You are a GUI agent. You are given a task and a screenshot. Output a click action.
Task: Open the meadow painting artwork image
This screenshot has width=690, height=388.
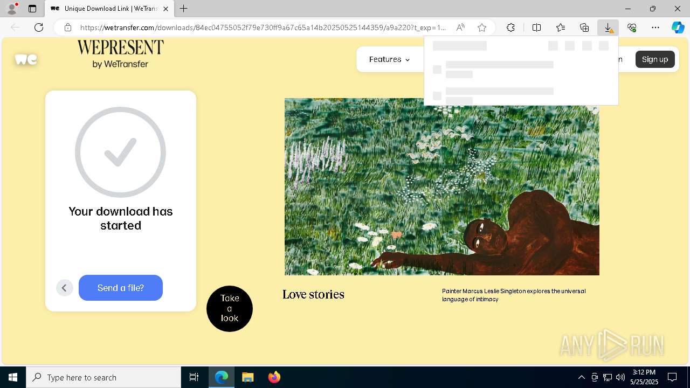click(442, 186)
